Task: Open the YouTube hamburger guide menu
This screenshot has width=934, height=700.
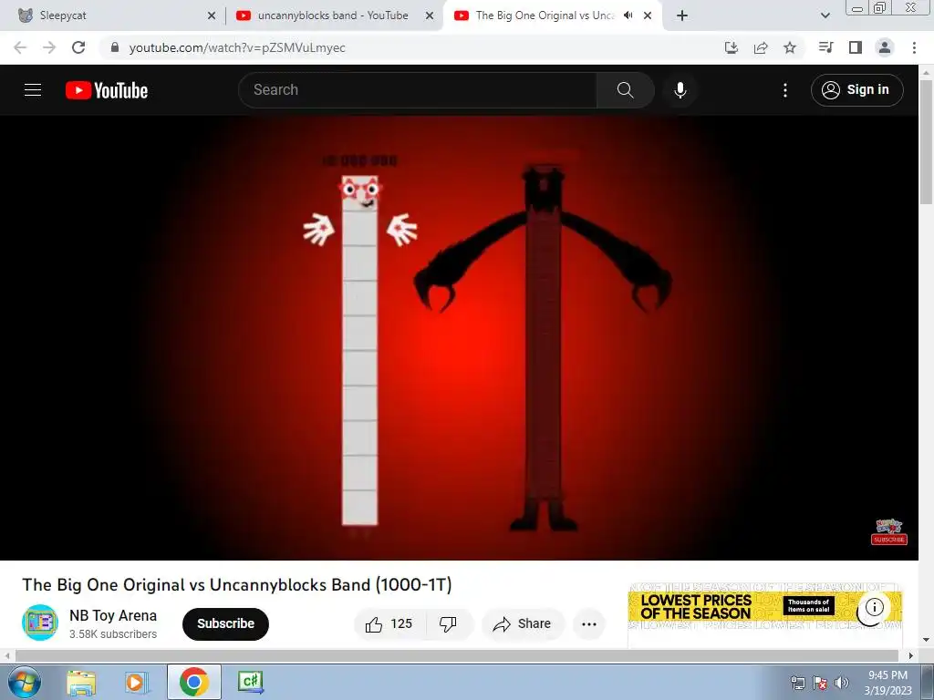Action: [x=33, y=90]
